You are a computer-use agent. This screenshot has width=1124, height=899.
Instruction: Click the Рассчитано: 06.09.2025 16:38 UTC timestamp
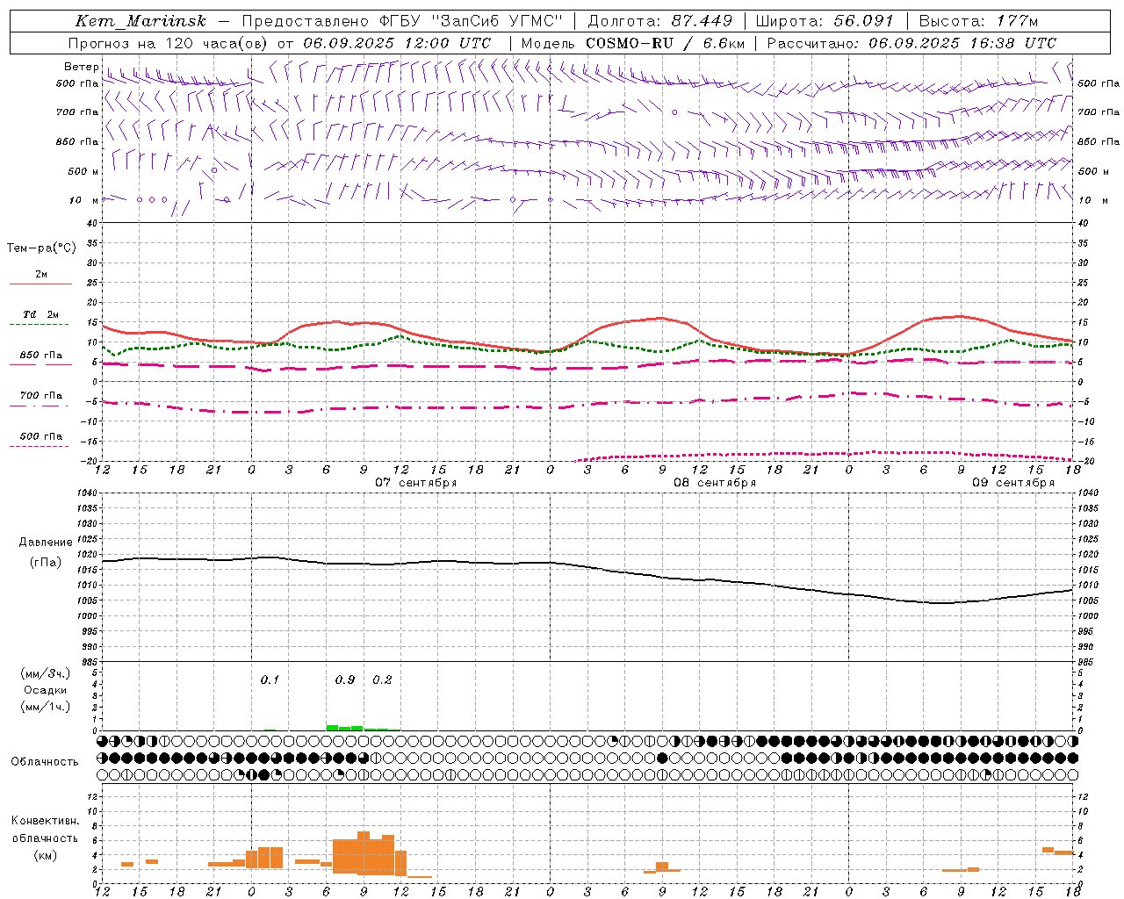point(911,43)
